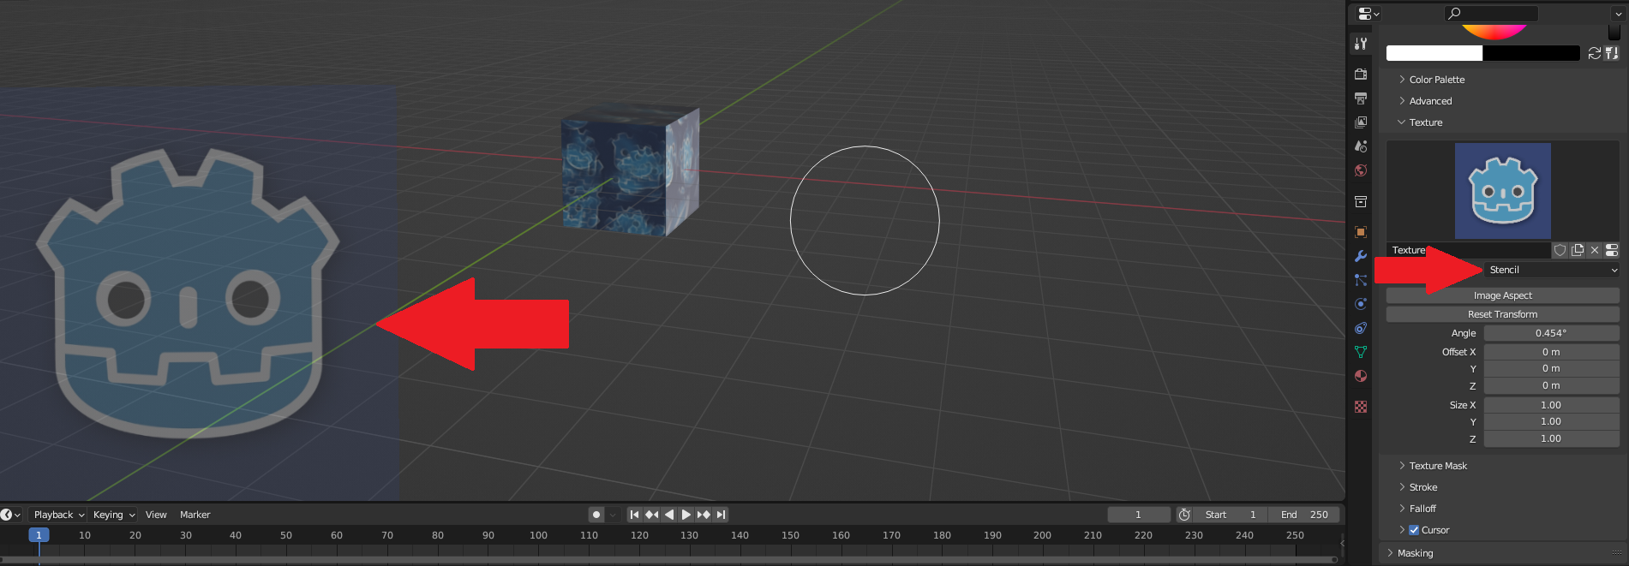Open the properties options dropdown

(x=1618, y=14)
